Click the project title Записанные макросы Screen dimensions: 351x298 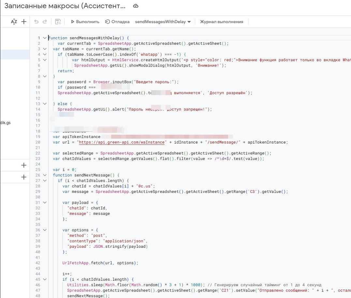65,6
